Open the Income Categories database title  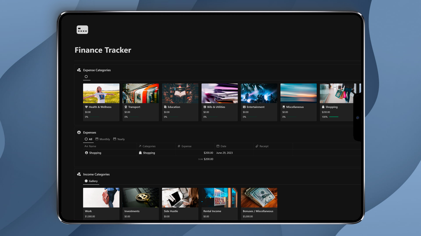pos(96,174)
